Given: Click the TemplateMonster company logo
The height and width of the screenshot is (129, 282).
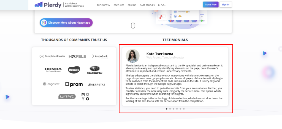Looking at the screenshot, I should click(52, 56).
